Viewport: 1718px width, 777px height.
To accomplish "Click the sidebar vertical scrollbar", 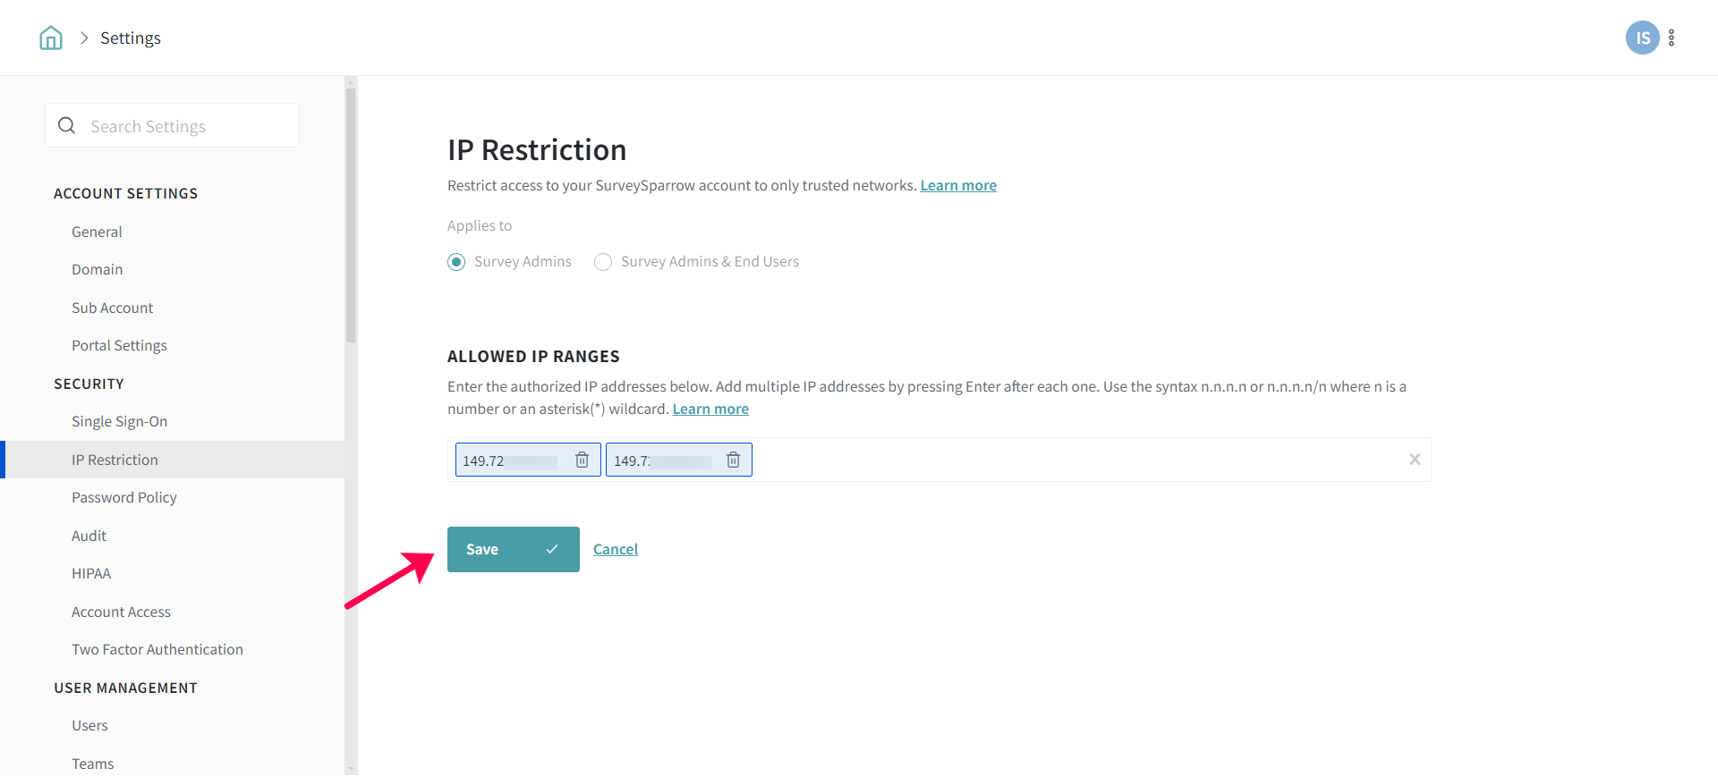I will 351,215.
